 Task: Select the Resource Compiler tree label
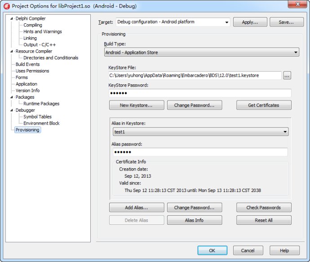(x=34, y=51)
